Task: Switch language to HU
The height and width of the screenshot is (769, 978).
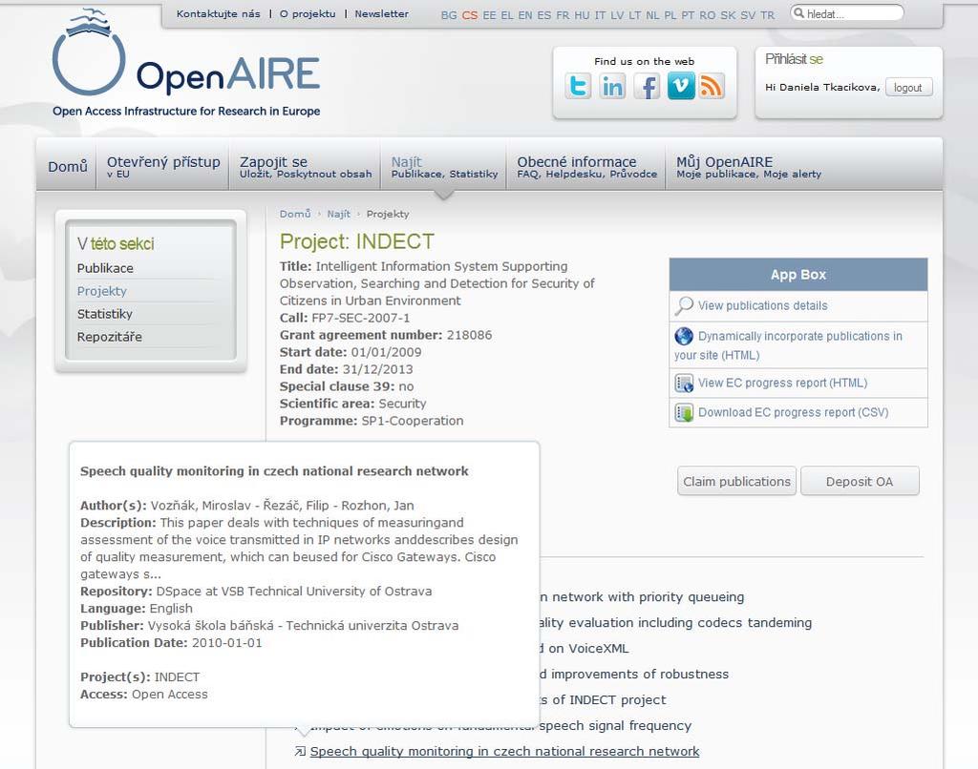Action: point(582,15)
